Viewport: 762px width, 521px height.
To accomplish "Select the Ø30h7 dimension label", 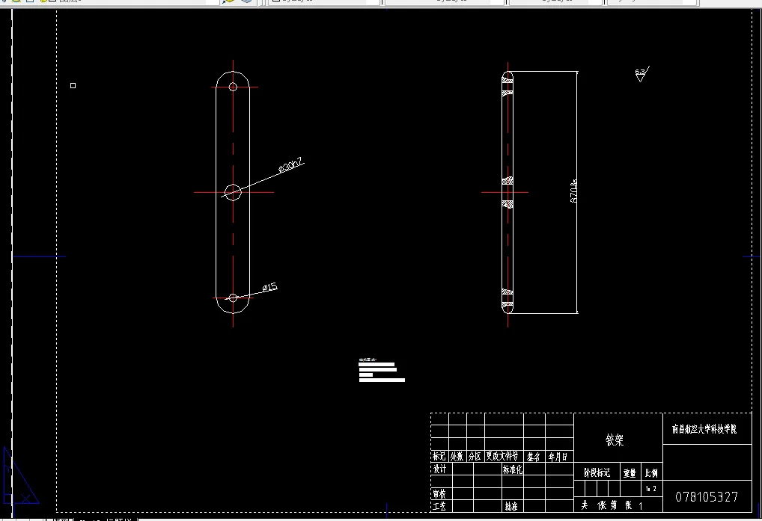I will pos(291,165).
